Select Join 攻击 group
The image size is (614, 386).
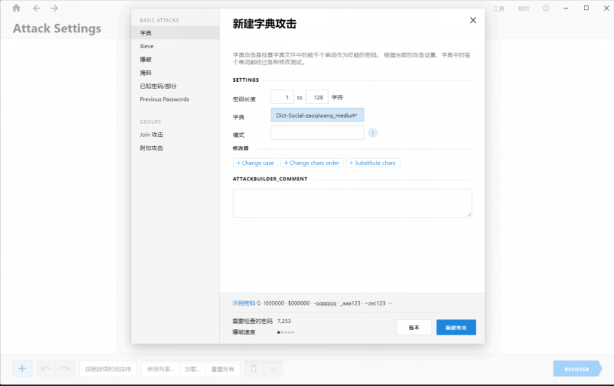(176, 134)
